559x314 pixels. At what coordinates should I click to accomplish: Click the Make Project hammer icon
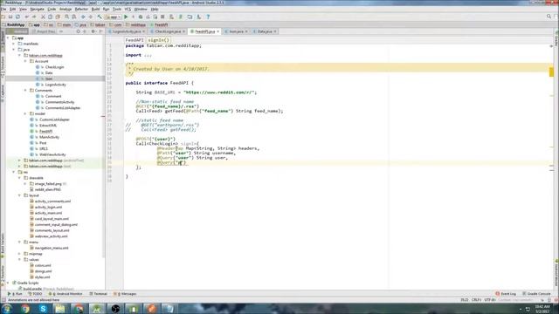[100, 17]
